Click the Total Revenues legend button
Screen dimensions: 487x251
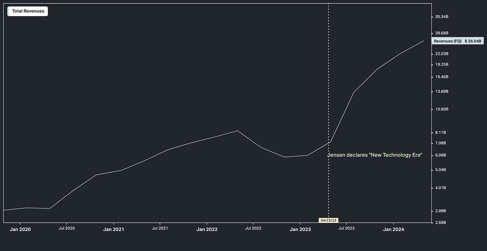point(28,11)
